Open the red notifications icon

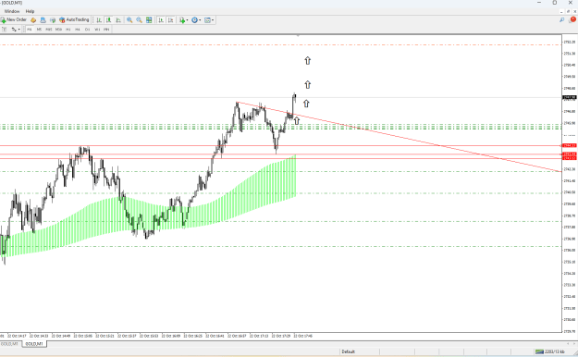(x=572, y=20)
